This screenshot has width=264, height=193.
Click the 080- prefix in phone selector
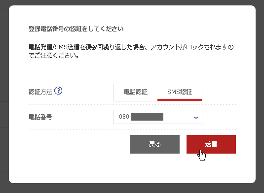tap(124, 117)
